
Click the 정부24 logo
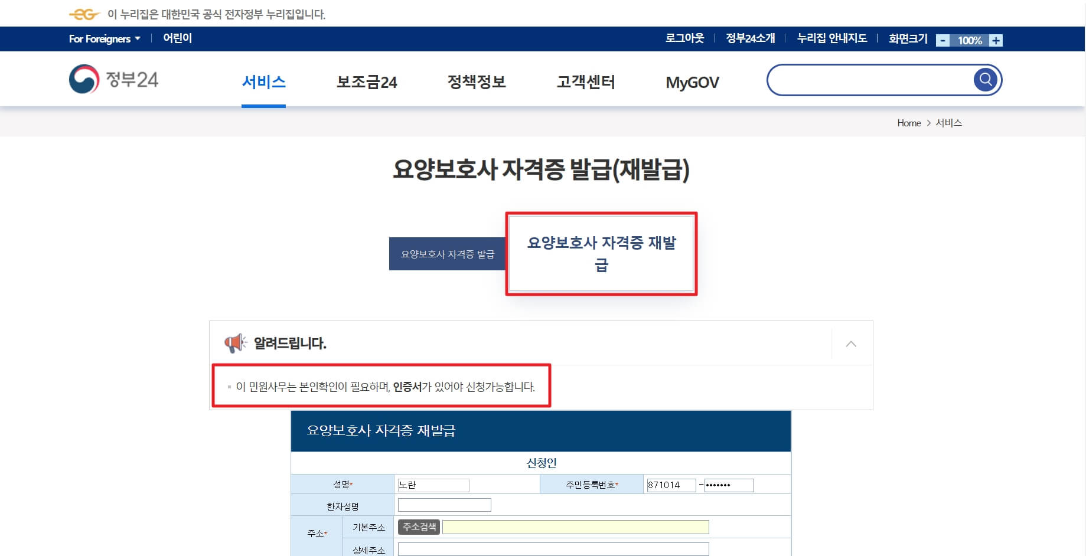pyautogui.click(x=114, y=80)
